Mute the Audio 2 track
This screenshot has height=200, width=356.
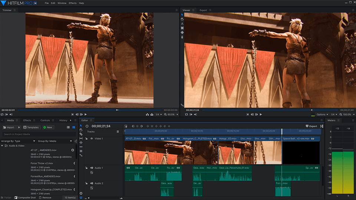(92, 183)
